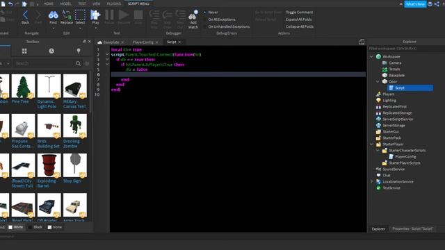Click Collapse All Folds action
Screen dimensions: 445x250
[x=300, y=26]
